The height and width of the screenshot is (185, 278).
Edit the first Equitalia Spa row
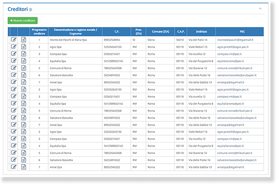click(14, 61)
